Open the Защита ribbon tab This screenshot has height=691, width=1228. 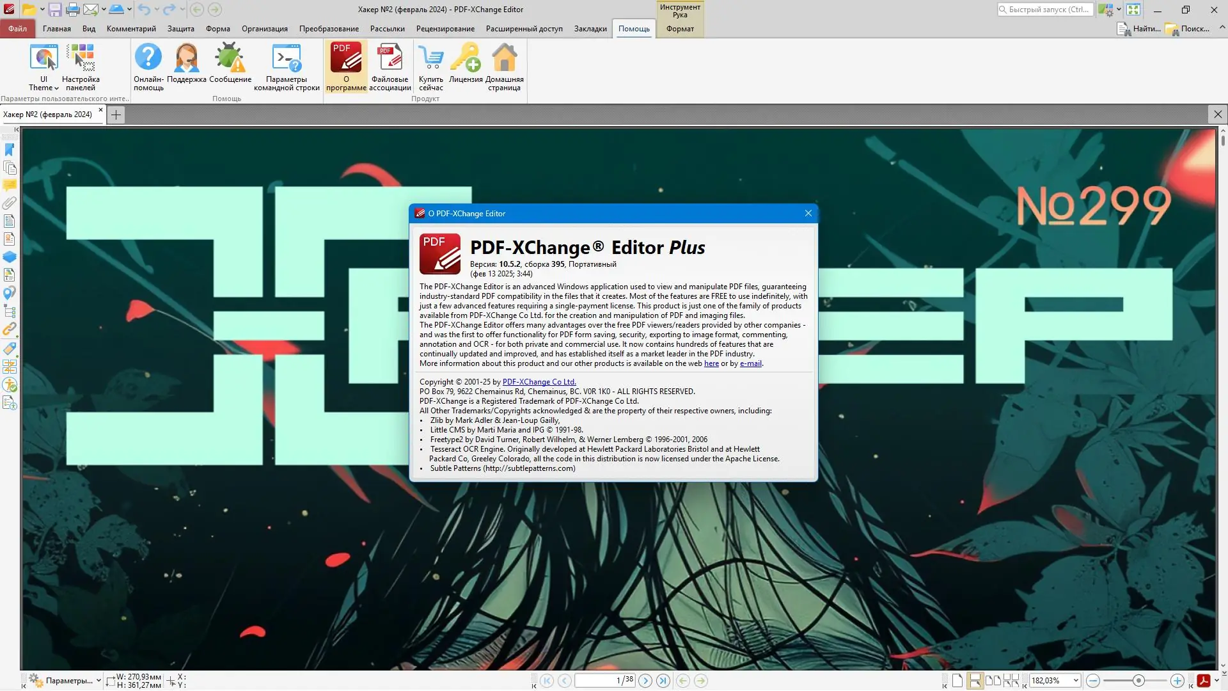[x=180, y=29]
